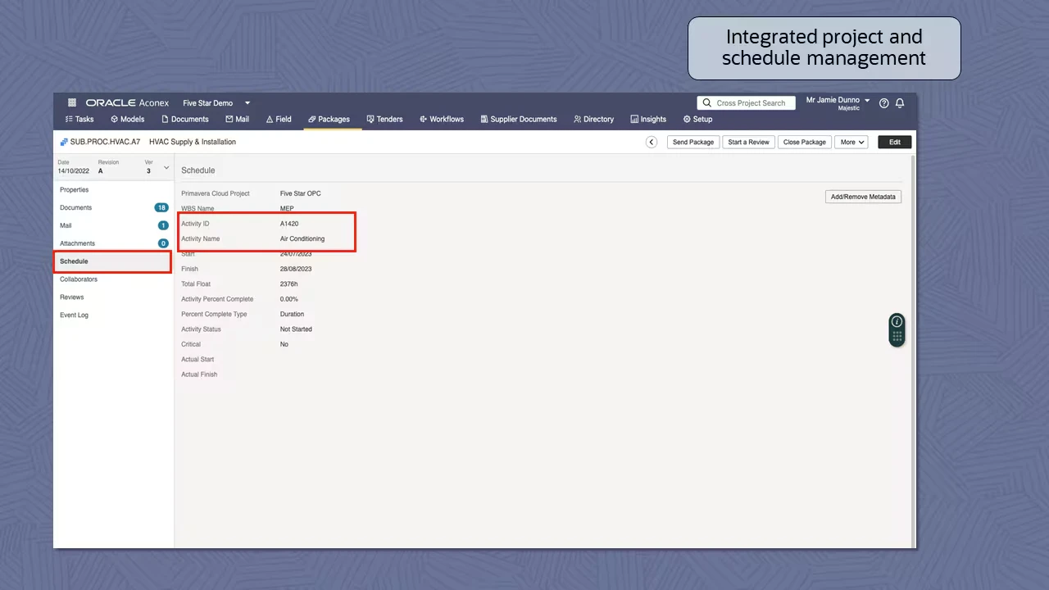Expand the More actions dropdown
The image size is (1049, 590).
coord(851,142)
